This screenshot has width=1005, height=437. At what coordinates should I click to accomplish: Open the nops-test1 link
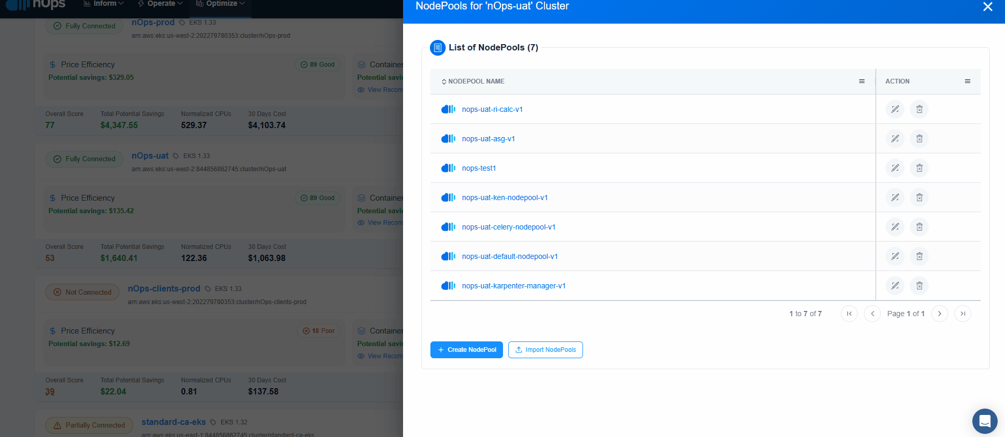(479, 168)
